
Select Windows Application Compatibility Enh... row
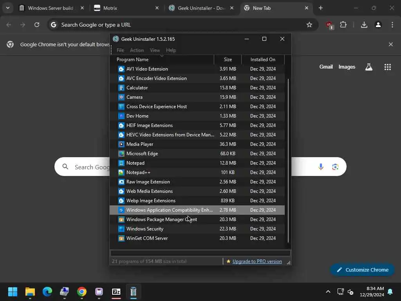[x=197, y=210]
